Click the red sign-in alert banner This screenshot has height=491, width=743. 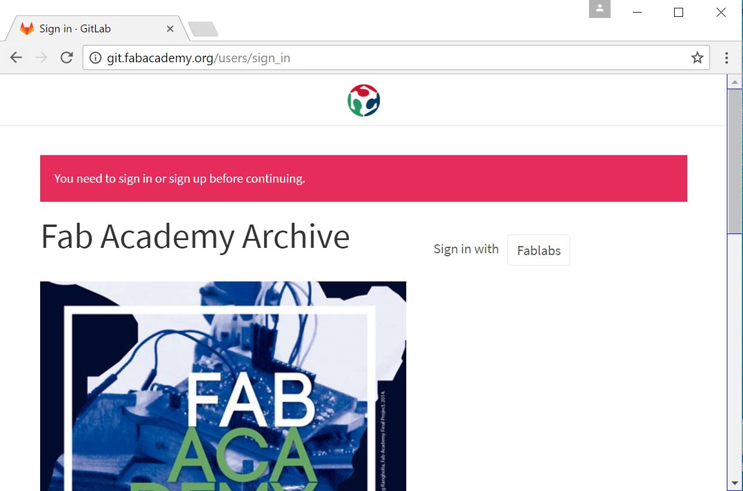pos(364,178)
